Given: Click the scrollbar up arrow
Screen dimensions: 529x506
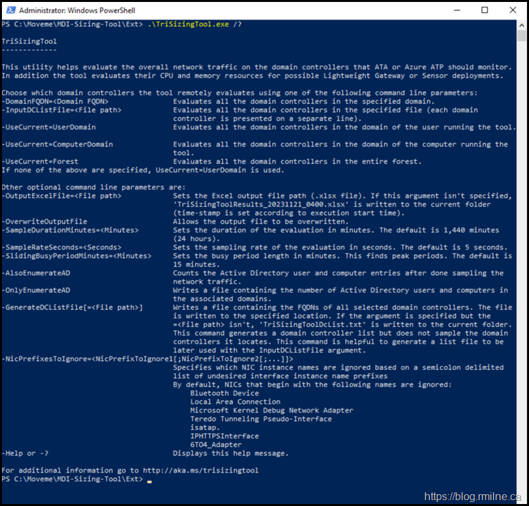Looking at the screenshot, I should (x=522, y=25).
